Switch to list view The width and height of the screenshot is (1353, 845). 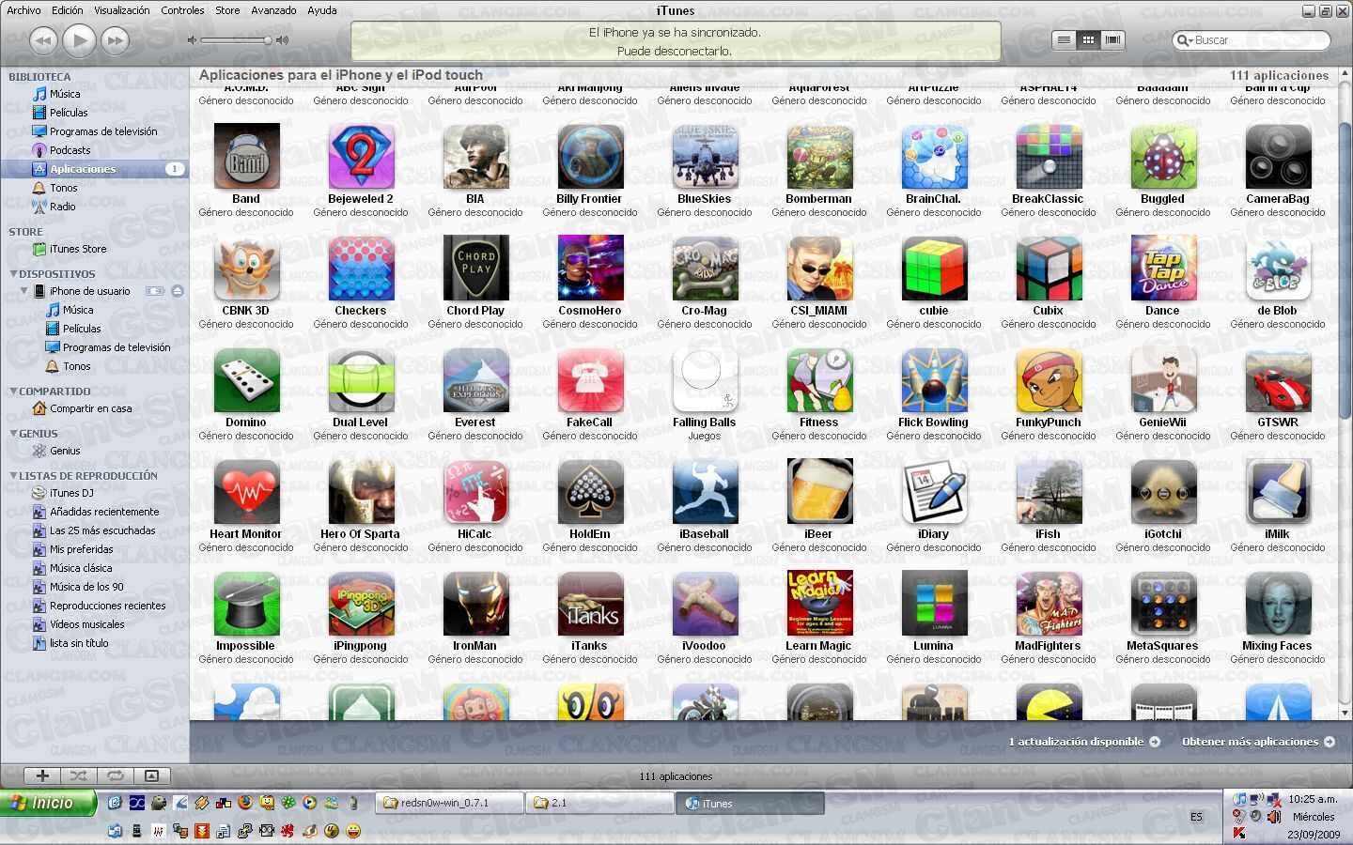tap(1064, 39)
